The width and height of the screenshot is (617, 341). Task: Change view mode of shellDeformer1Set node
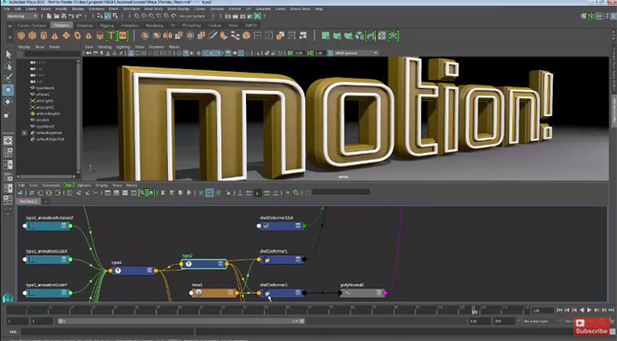point(298,226)
